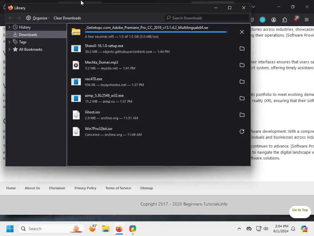Expand the Tags tree item

coord(9,42)
